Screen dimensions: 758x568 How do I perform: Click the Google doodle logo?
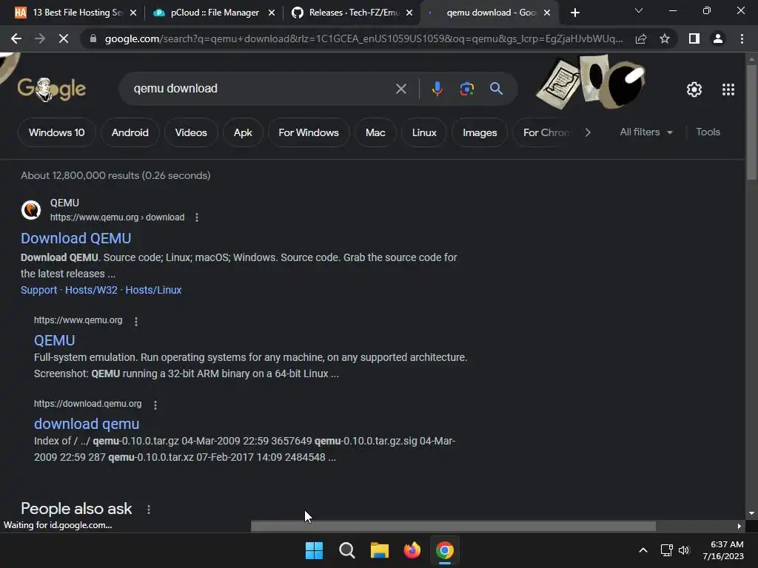tap(52, 89)
